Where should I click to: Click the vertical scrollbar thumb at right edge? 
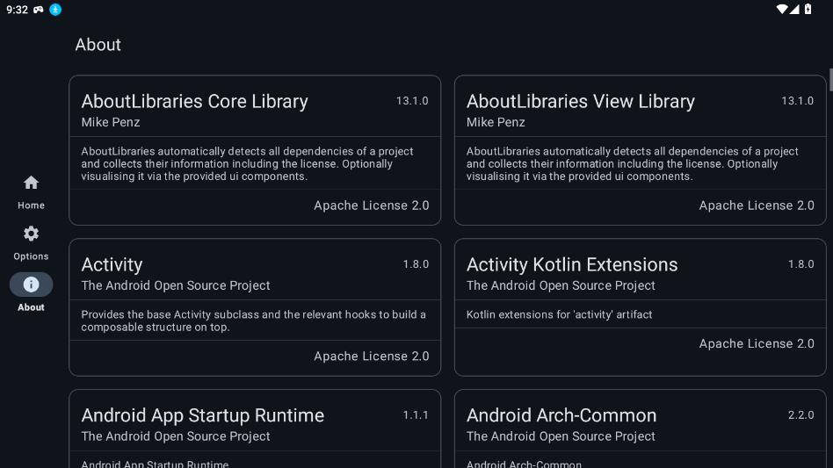pyautogui.click(x=830, y=80)
